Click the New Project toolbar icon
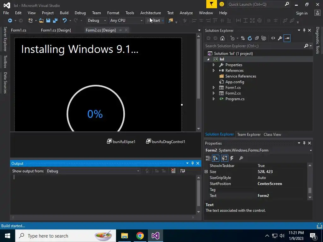323x242 pixels. 31,20
